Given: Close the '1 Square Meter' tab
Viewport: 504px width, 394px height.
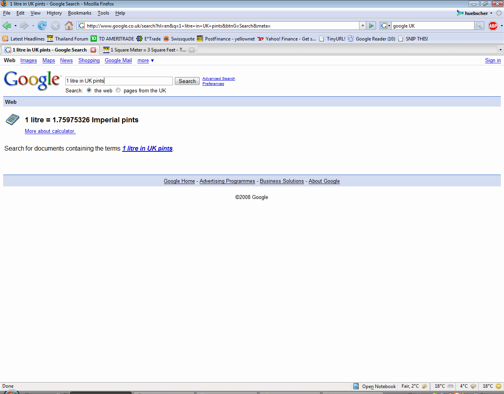Looking at the screenshot, I should 192,50.
